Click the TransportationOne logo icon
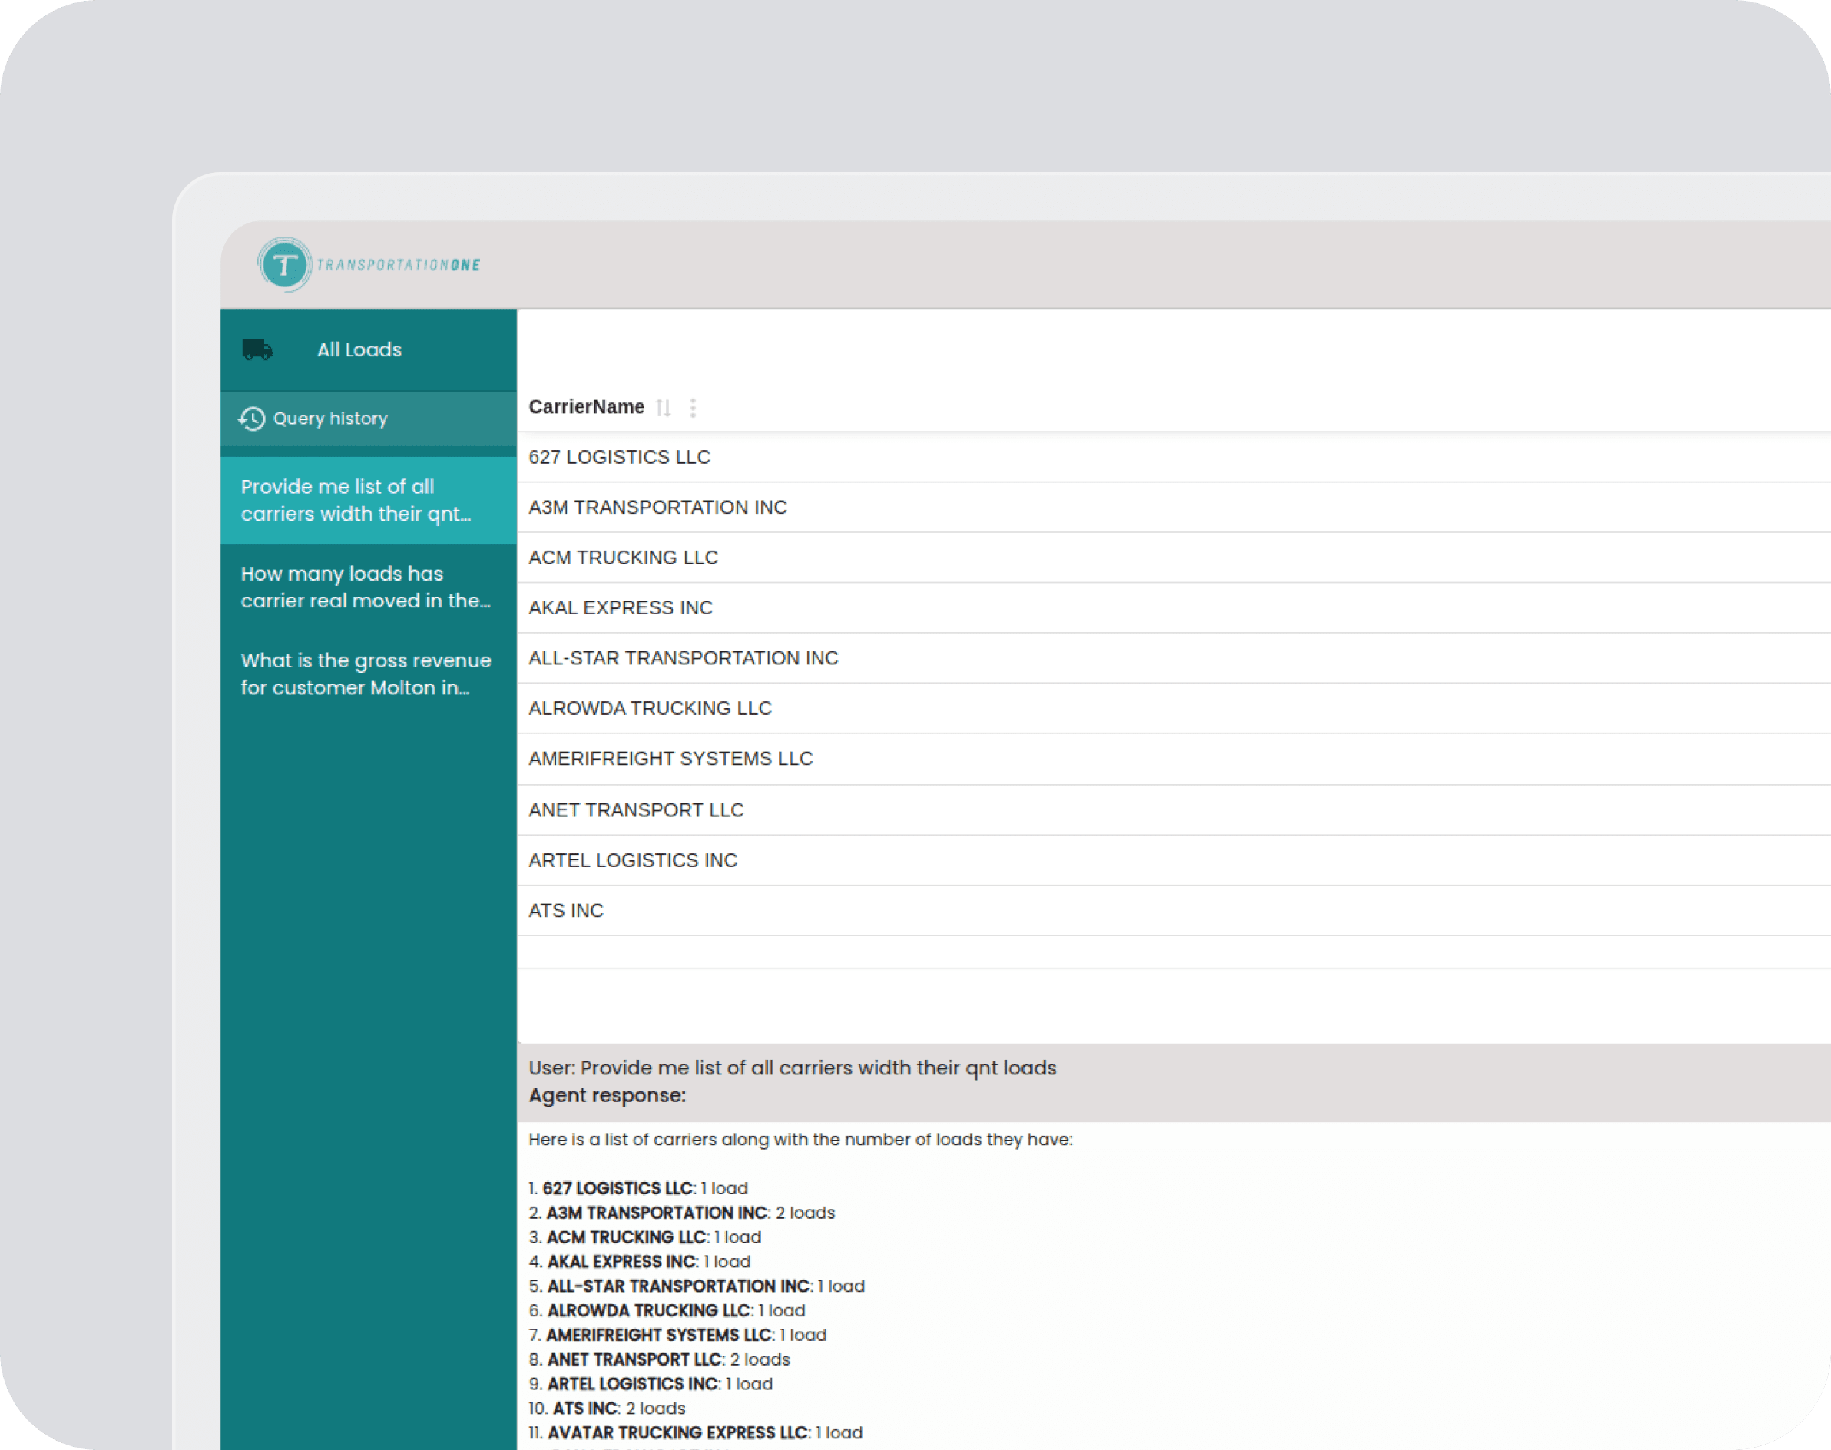 pyautogui.click(x=284, y=265)
